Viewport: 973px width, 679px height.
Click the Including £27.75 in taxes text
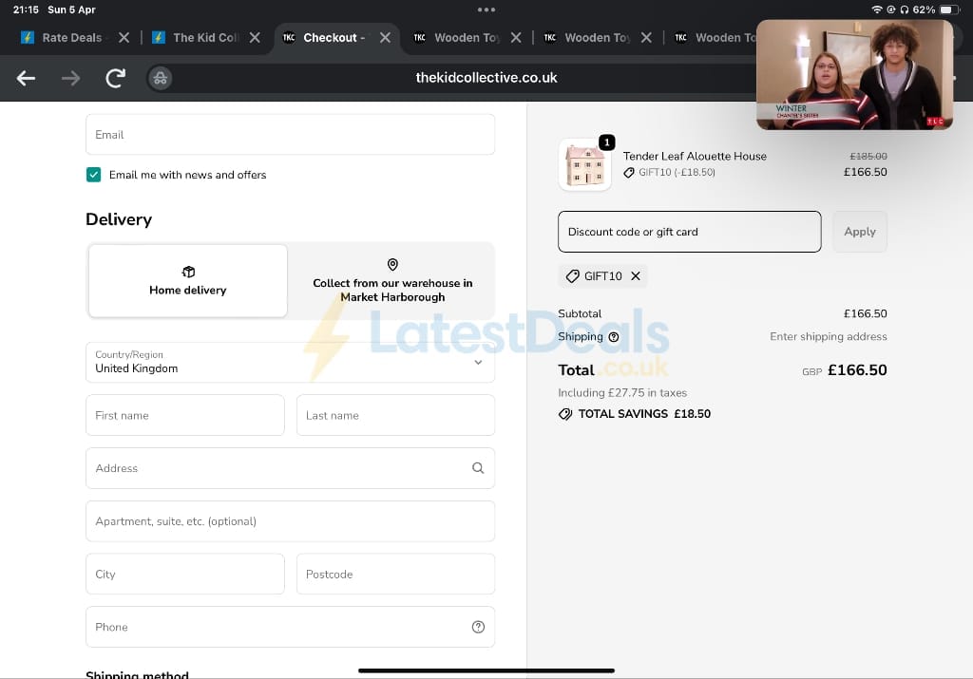[x=621, y=392]
